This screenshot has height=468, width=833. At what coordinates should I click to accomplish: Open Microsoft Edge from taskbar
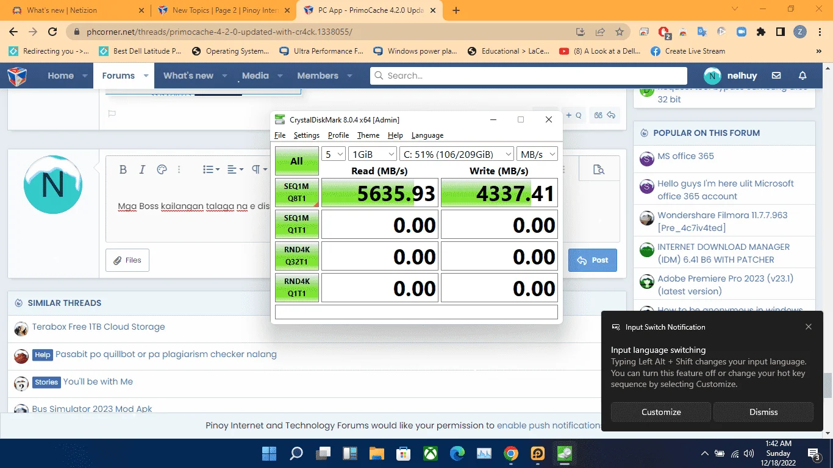(x=457, y=453)
